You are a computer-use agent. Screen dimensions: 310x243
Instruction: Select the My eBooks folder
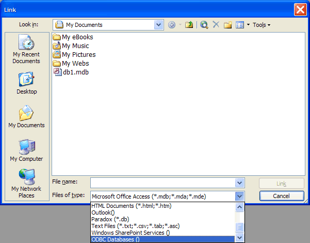[x=73, y=37]
